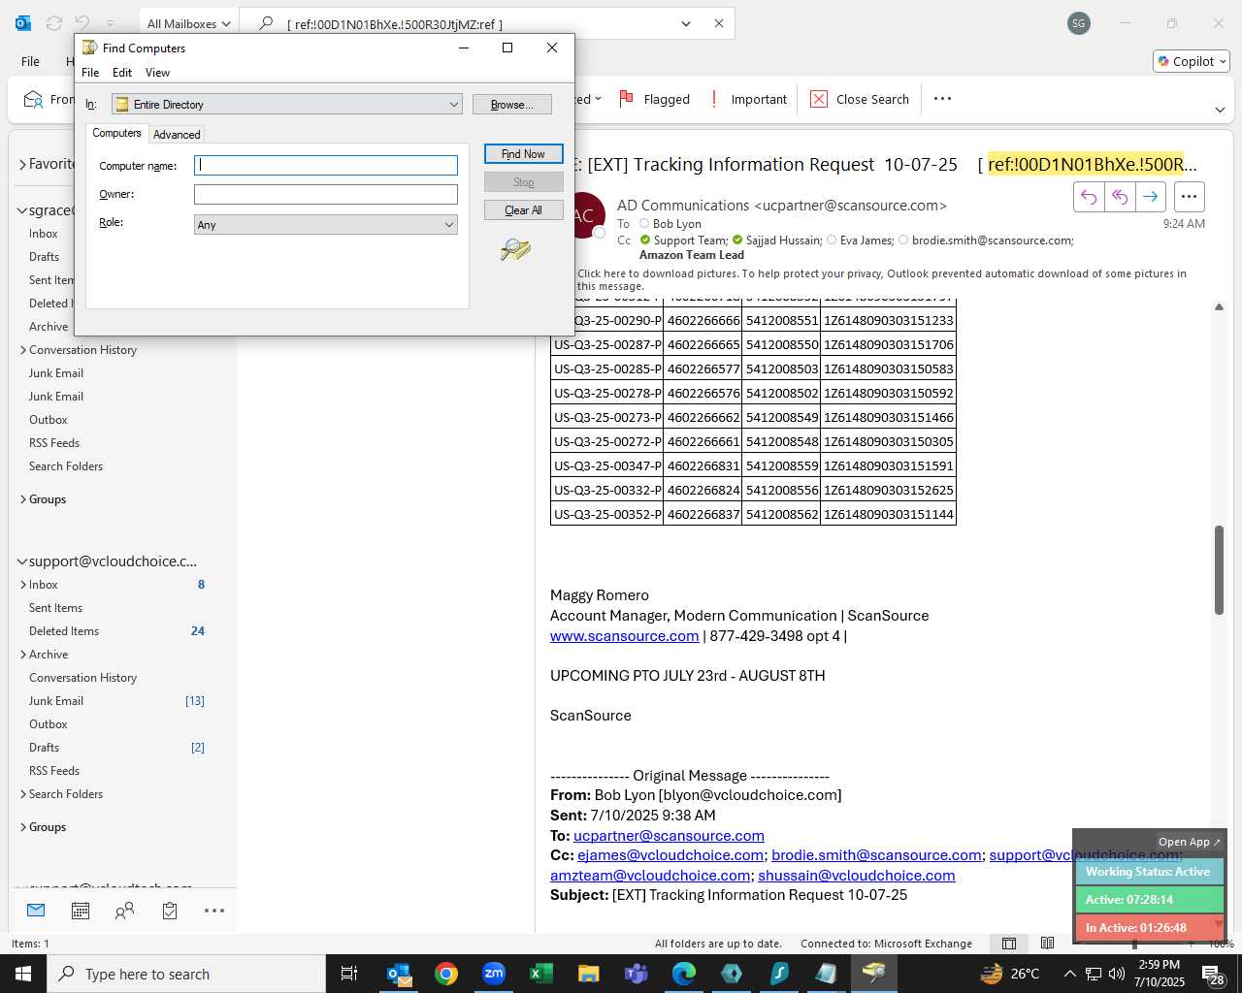The height and width of the screenshot is (993, 1242).
Task: Open the Tasks view icon
Action: [170, 911]
